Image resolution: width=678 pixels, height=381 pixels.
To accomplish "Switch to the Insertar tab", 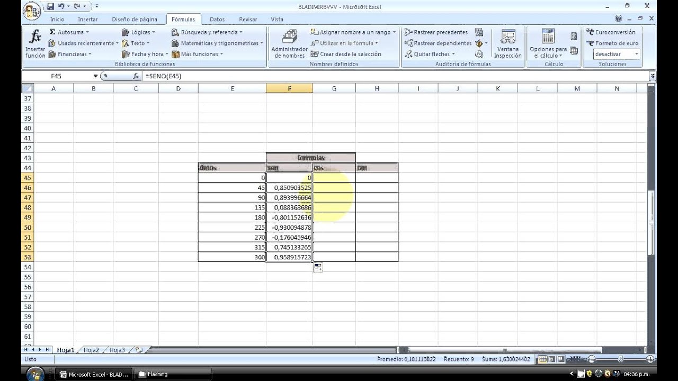I will (88, 20).
